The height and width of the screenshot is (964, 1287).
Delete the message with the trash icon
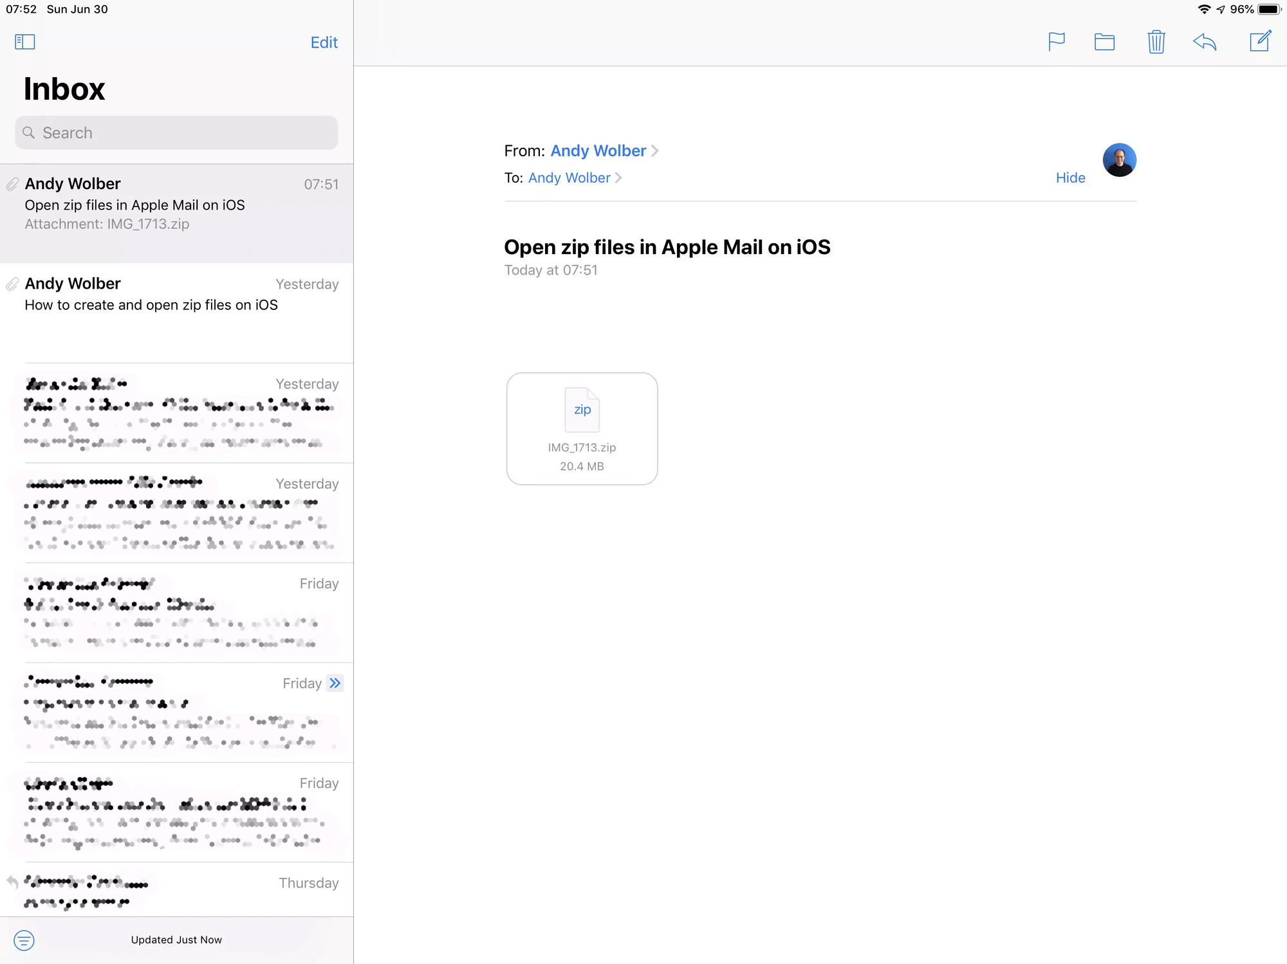[x=1156, y=42]
